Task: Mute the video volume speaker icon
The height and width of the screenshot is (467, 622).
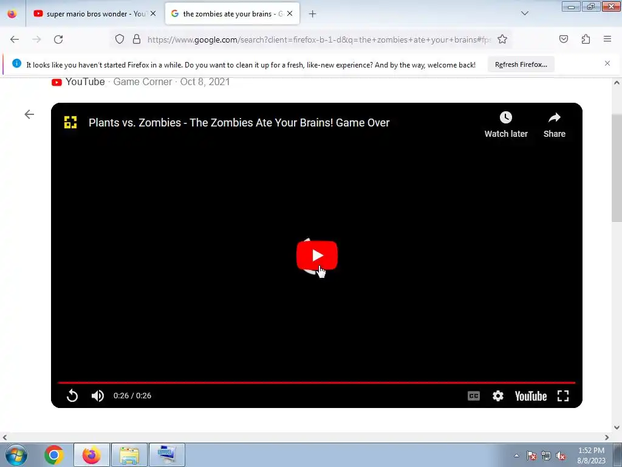Action: 98,395
